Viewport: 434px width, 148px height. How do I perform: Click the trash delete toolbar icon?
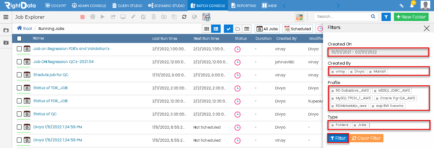(x=154, y=17)
